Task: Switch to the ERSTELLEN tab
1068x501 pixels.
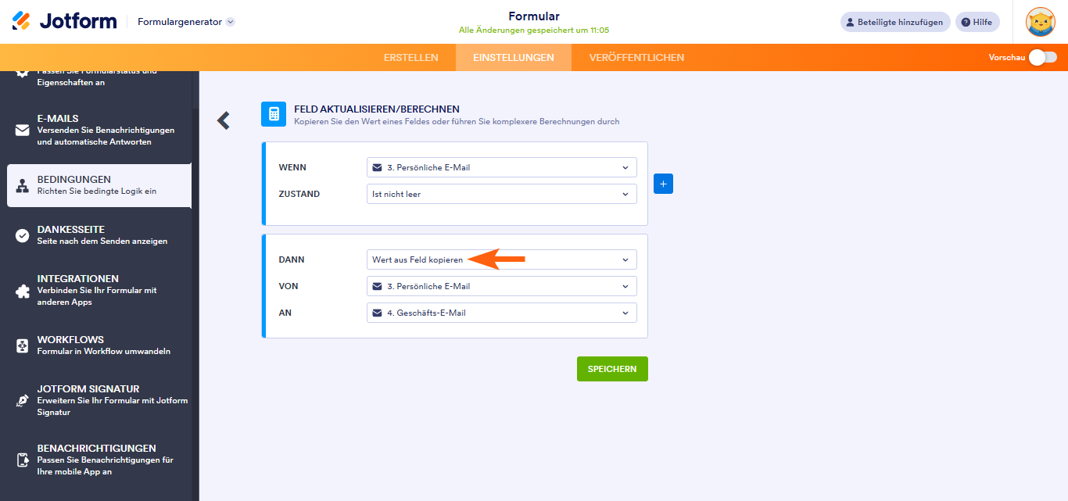Action: click(x=411, y=57)
